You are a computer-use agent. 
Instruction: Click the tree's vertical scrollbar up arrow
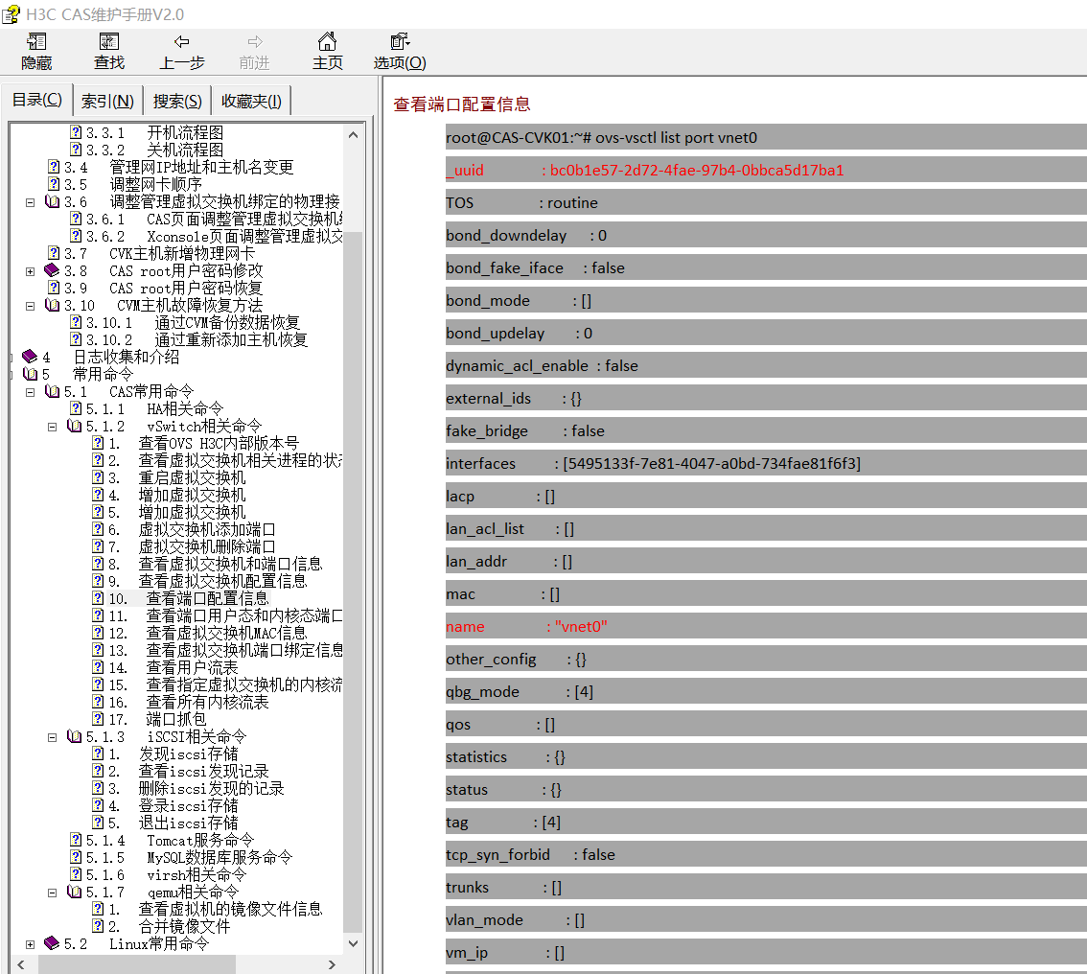pyautogui.click(x=353, y=134)
